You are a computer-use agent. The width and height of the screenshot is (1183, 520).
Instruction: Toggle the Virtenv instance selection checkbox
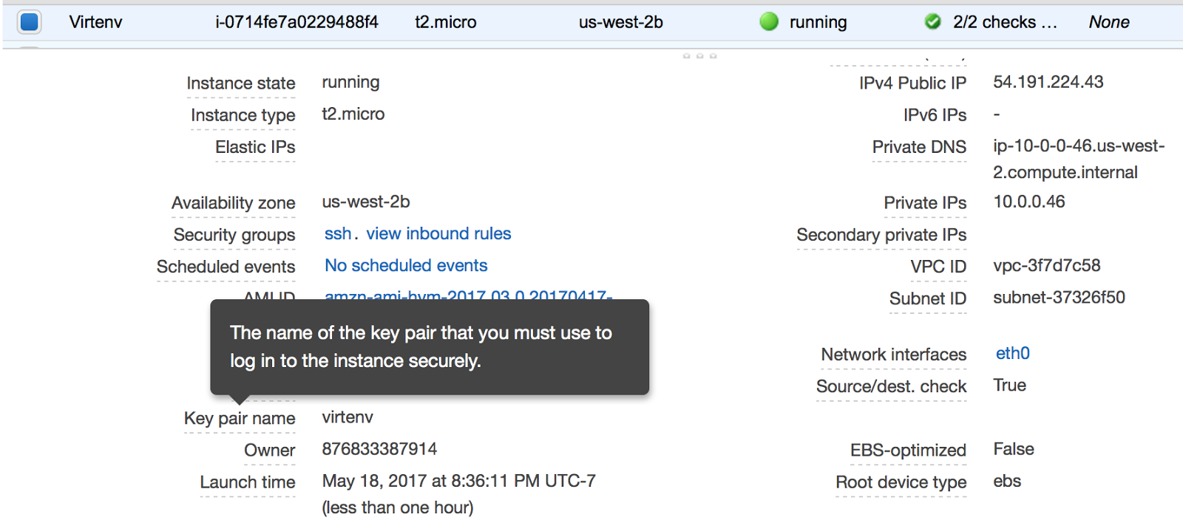click(29, 22)
